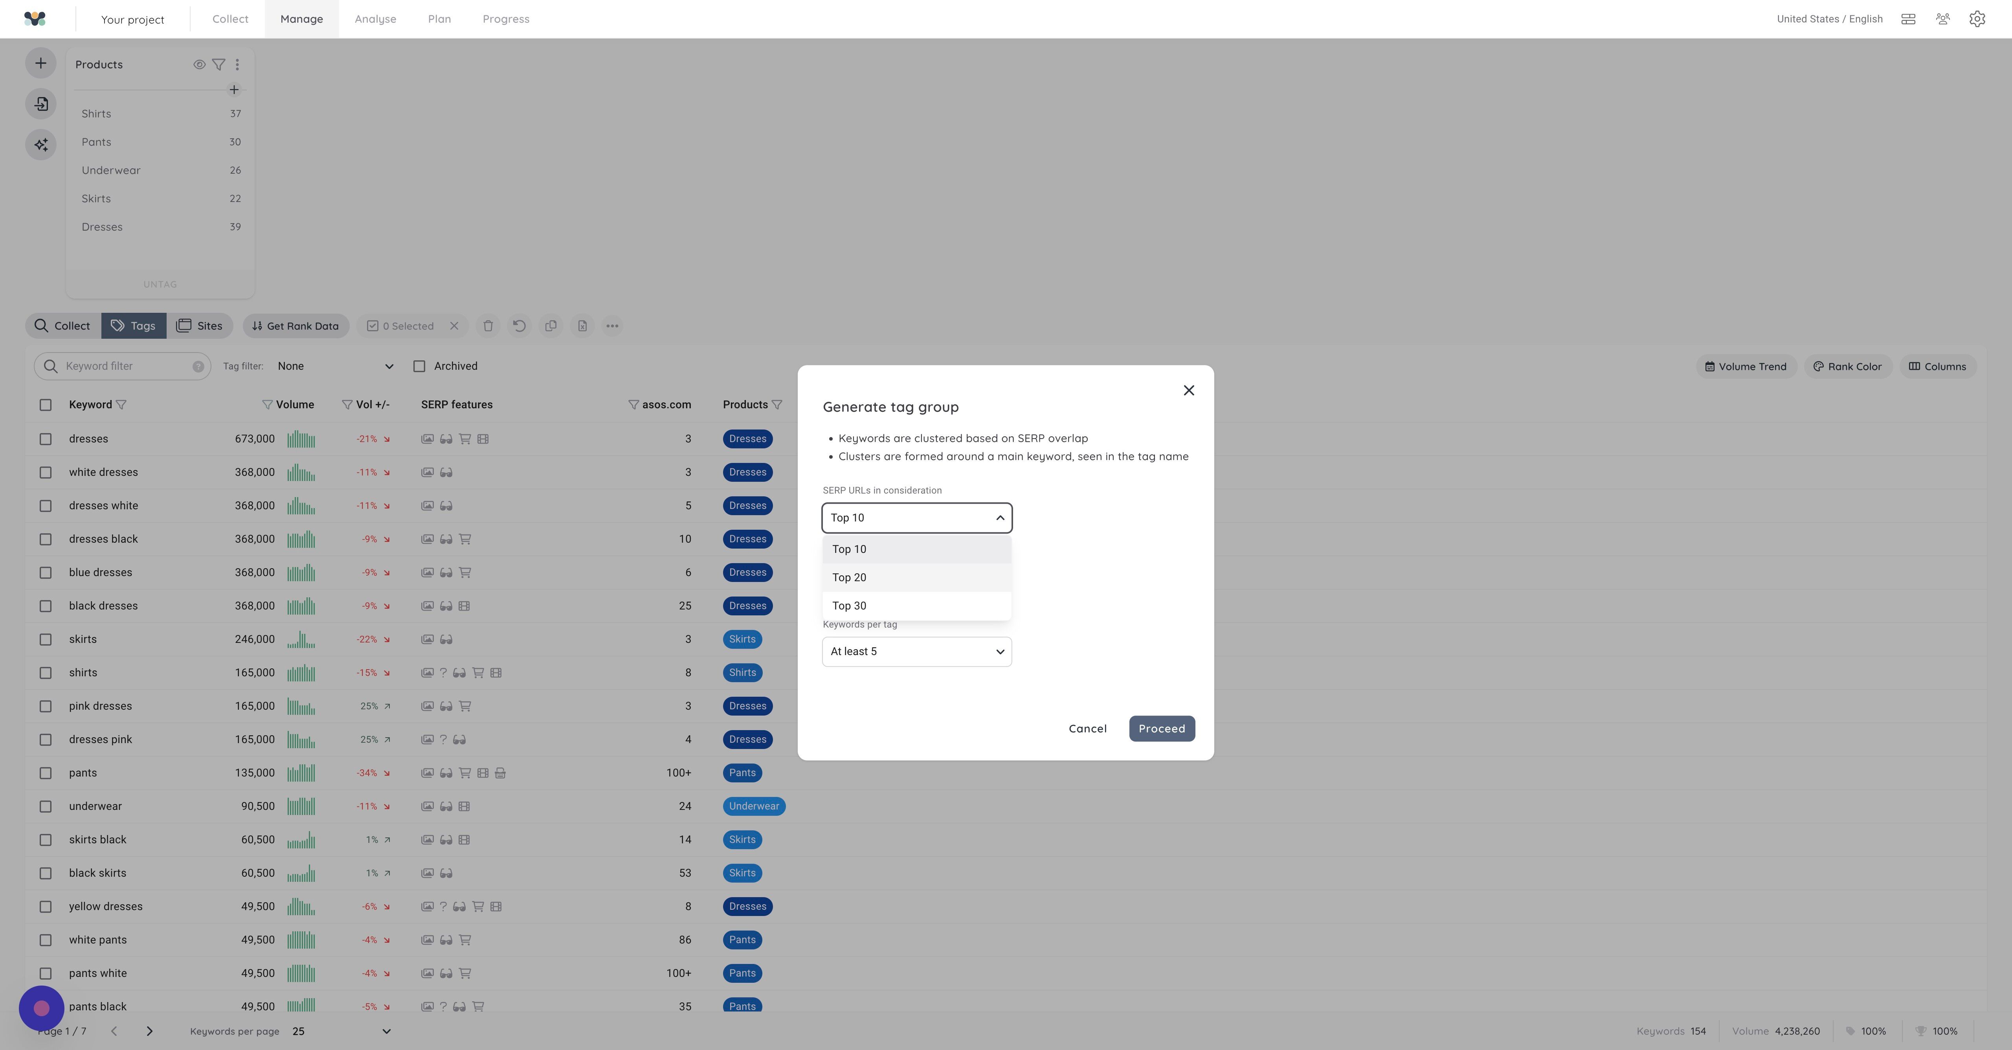Switch to the Plan tab
Viewport: 2012px width, 1050px height.
(x=439, y=19)
